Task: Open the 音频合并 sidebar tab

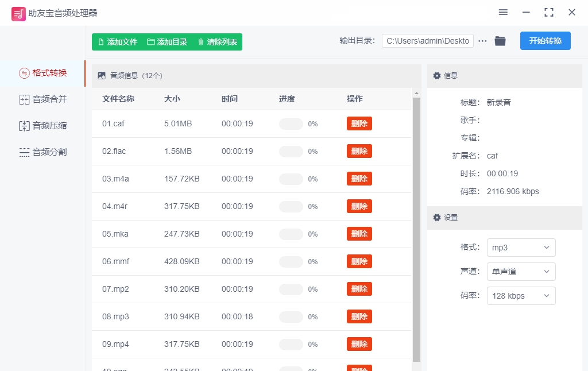Action: (43, 99)
